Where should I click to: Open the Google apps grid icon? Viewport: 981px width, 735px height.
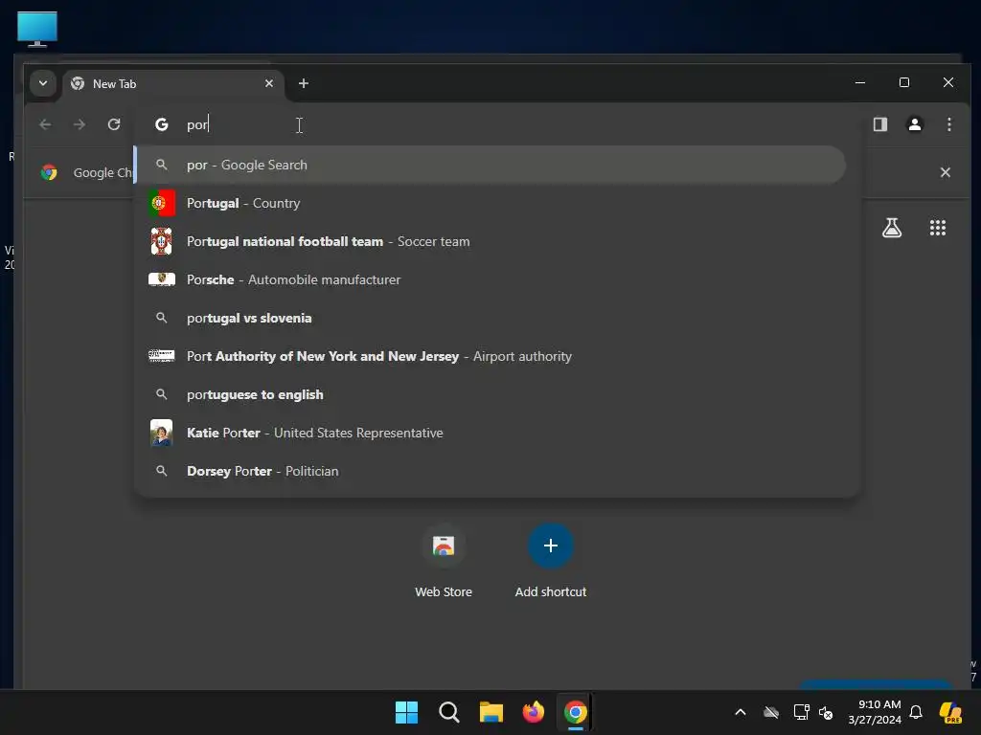937,228
